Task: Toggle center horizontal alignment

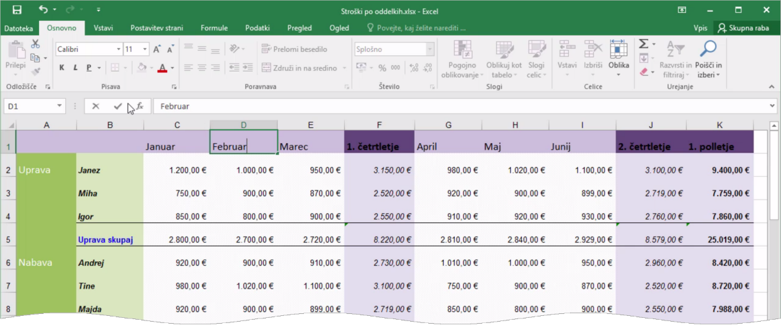Action: coord(202,68)
